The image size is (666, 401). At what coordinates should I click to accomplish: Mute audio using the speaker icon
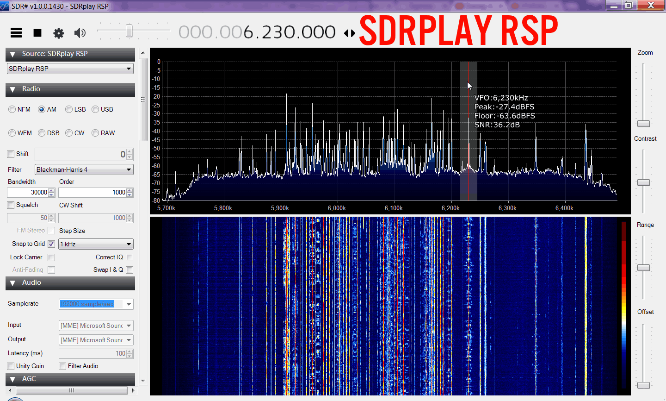(x=80, y=32)
